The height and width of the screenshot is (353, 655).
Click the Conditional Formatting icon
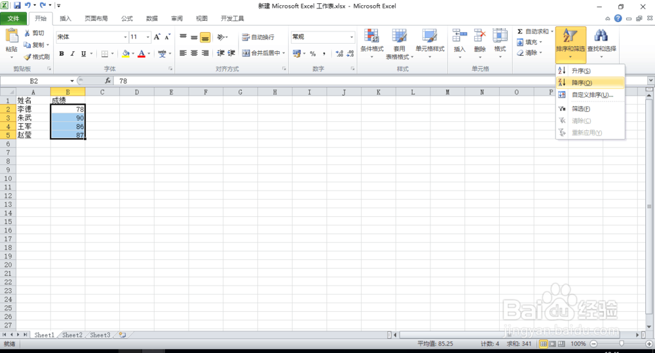371,36
